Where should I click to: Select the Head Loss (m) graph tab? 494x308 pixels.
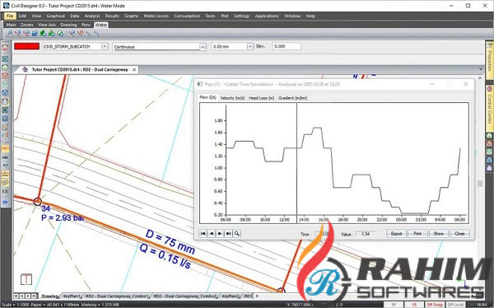pos(261,98)
